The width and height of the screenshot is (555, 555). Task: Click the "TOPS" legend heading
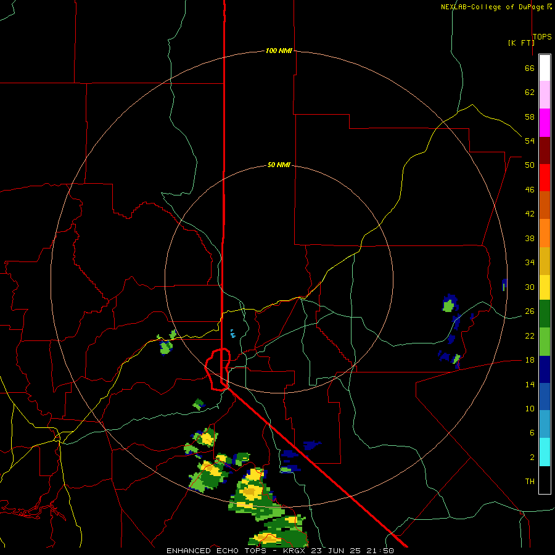coord(542,36)
